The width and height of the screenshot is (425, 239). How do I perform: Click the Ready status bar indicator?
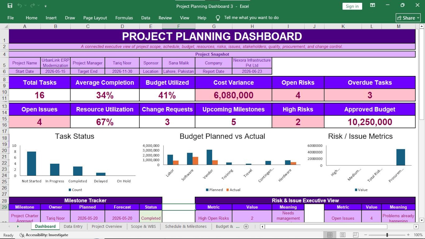click(x=8, y=235)
